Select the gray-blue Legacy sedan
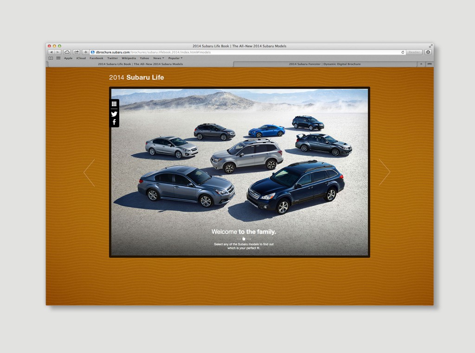The width and height of the screenshot is (475, 353). (186, 187)
